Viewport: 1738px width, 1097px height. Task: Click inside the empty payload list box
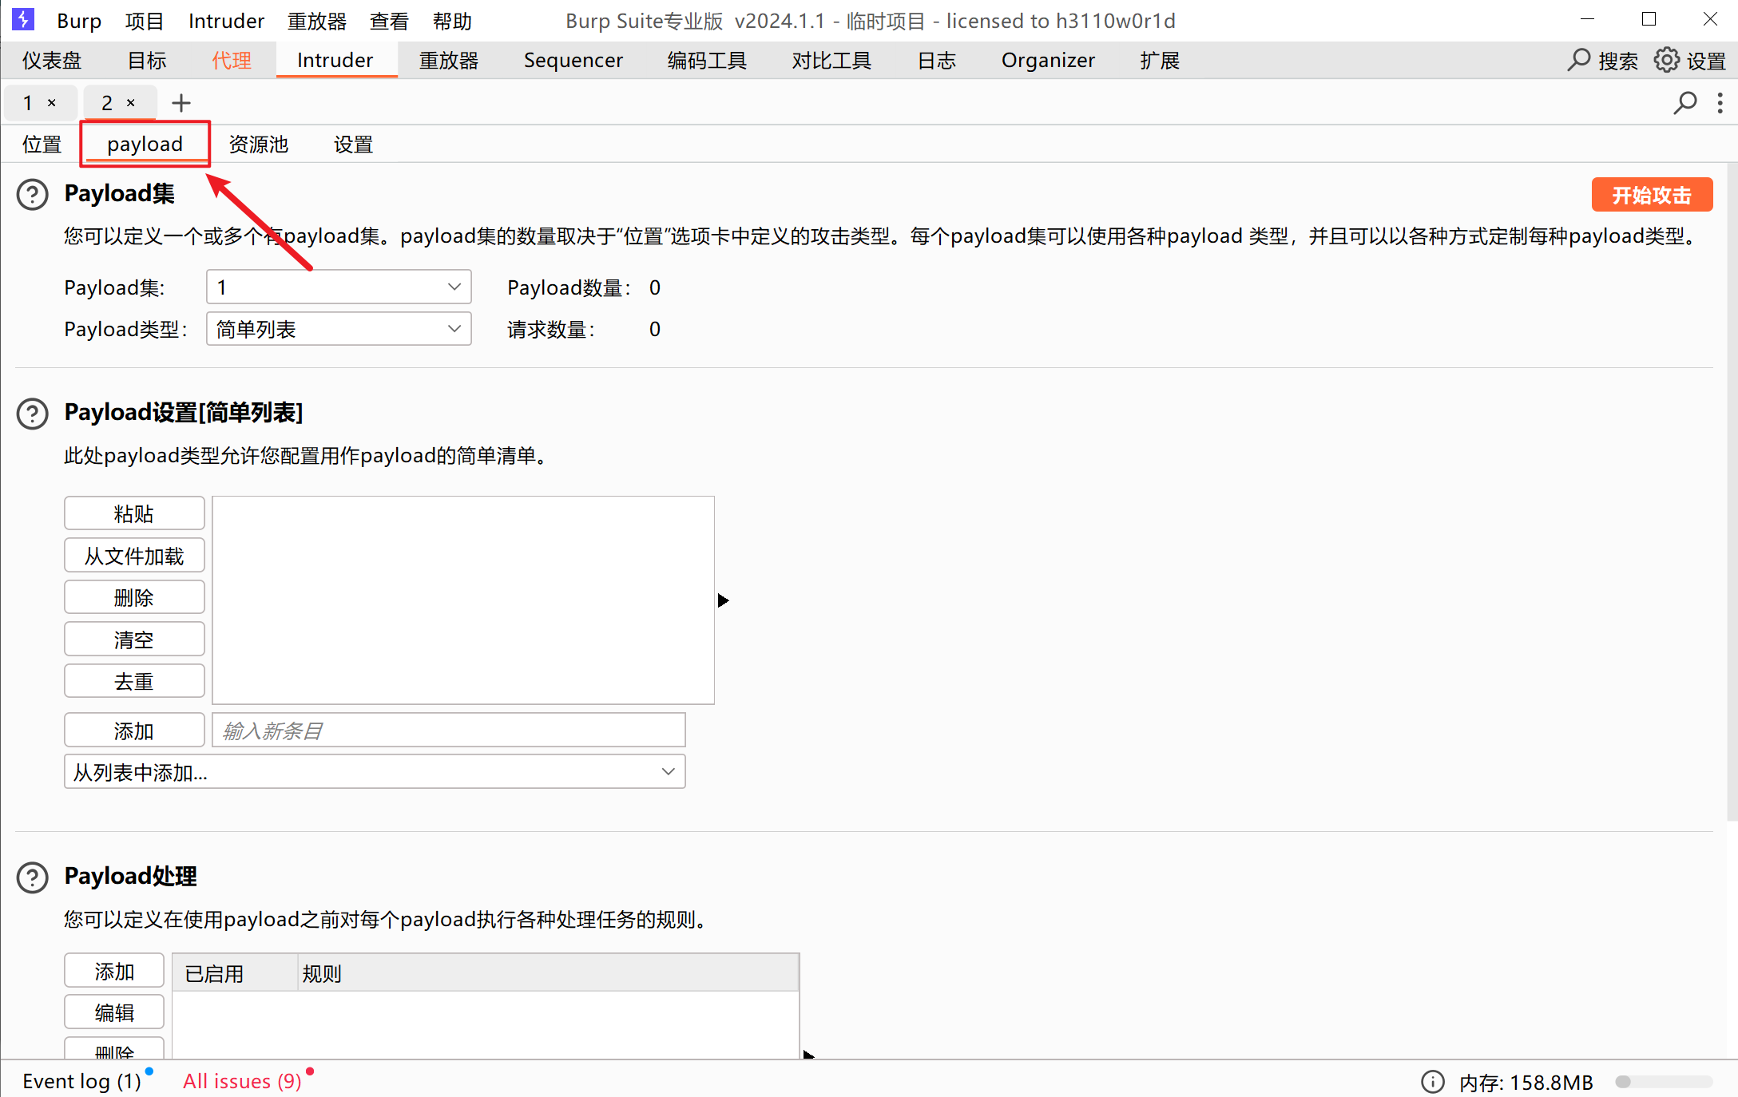463,600
